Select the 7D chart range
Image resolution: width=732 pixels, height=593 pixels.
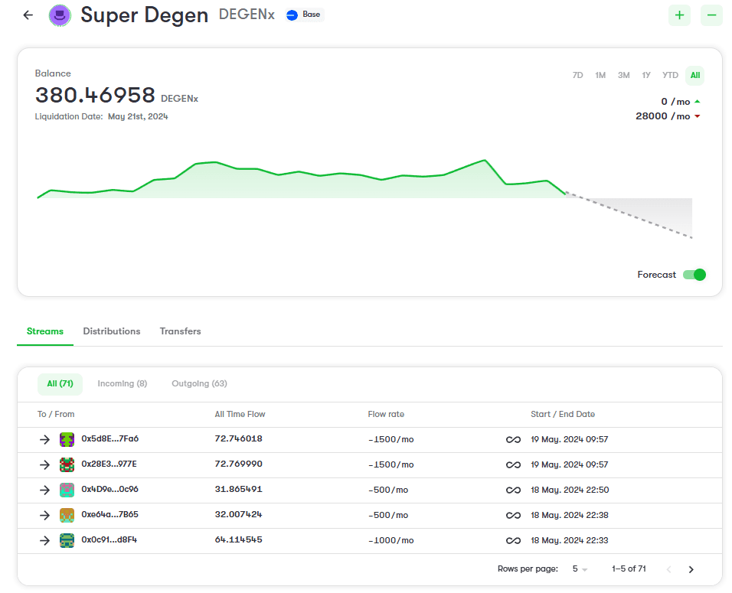coord(577,75)
